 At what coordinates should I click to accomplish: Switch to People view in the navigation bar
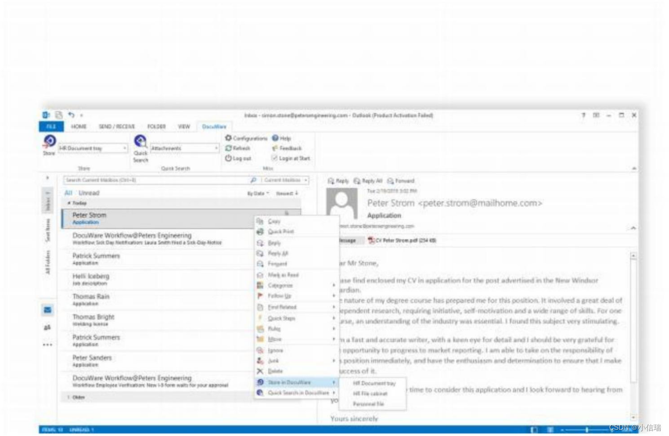(47, 327)
